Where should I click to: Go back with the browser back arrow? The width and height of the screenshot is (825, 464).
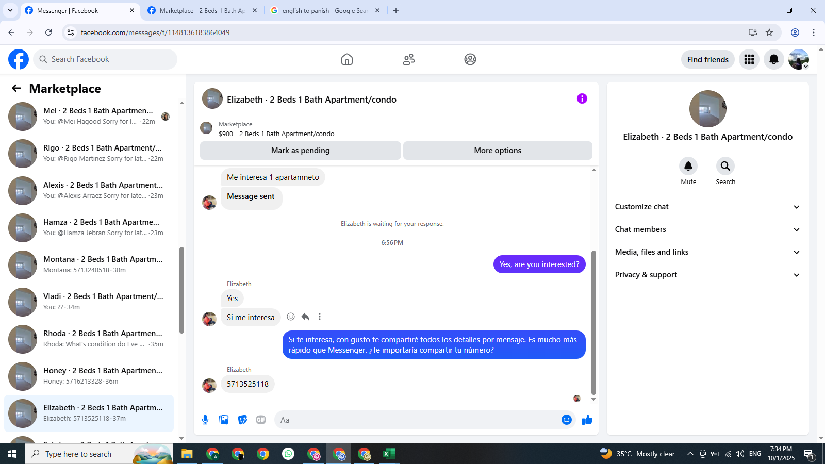pyautogui.click(x=11, y=32)
